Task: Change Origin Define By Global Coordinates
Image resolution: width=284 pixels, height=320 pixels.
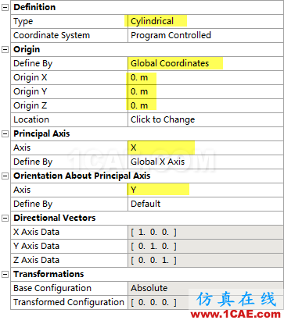Action: tap(206, 63)
